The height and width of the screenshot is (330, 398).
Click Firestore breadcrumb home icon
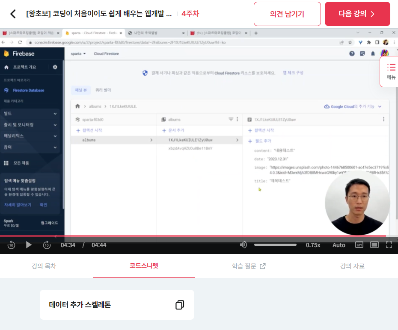click(77, 106)
